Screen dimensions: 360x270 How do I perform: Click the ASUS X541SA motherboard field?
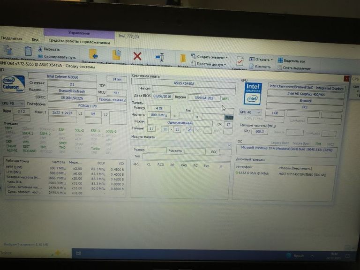point(184,83)
